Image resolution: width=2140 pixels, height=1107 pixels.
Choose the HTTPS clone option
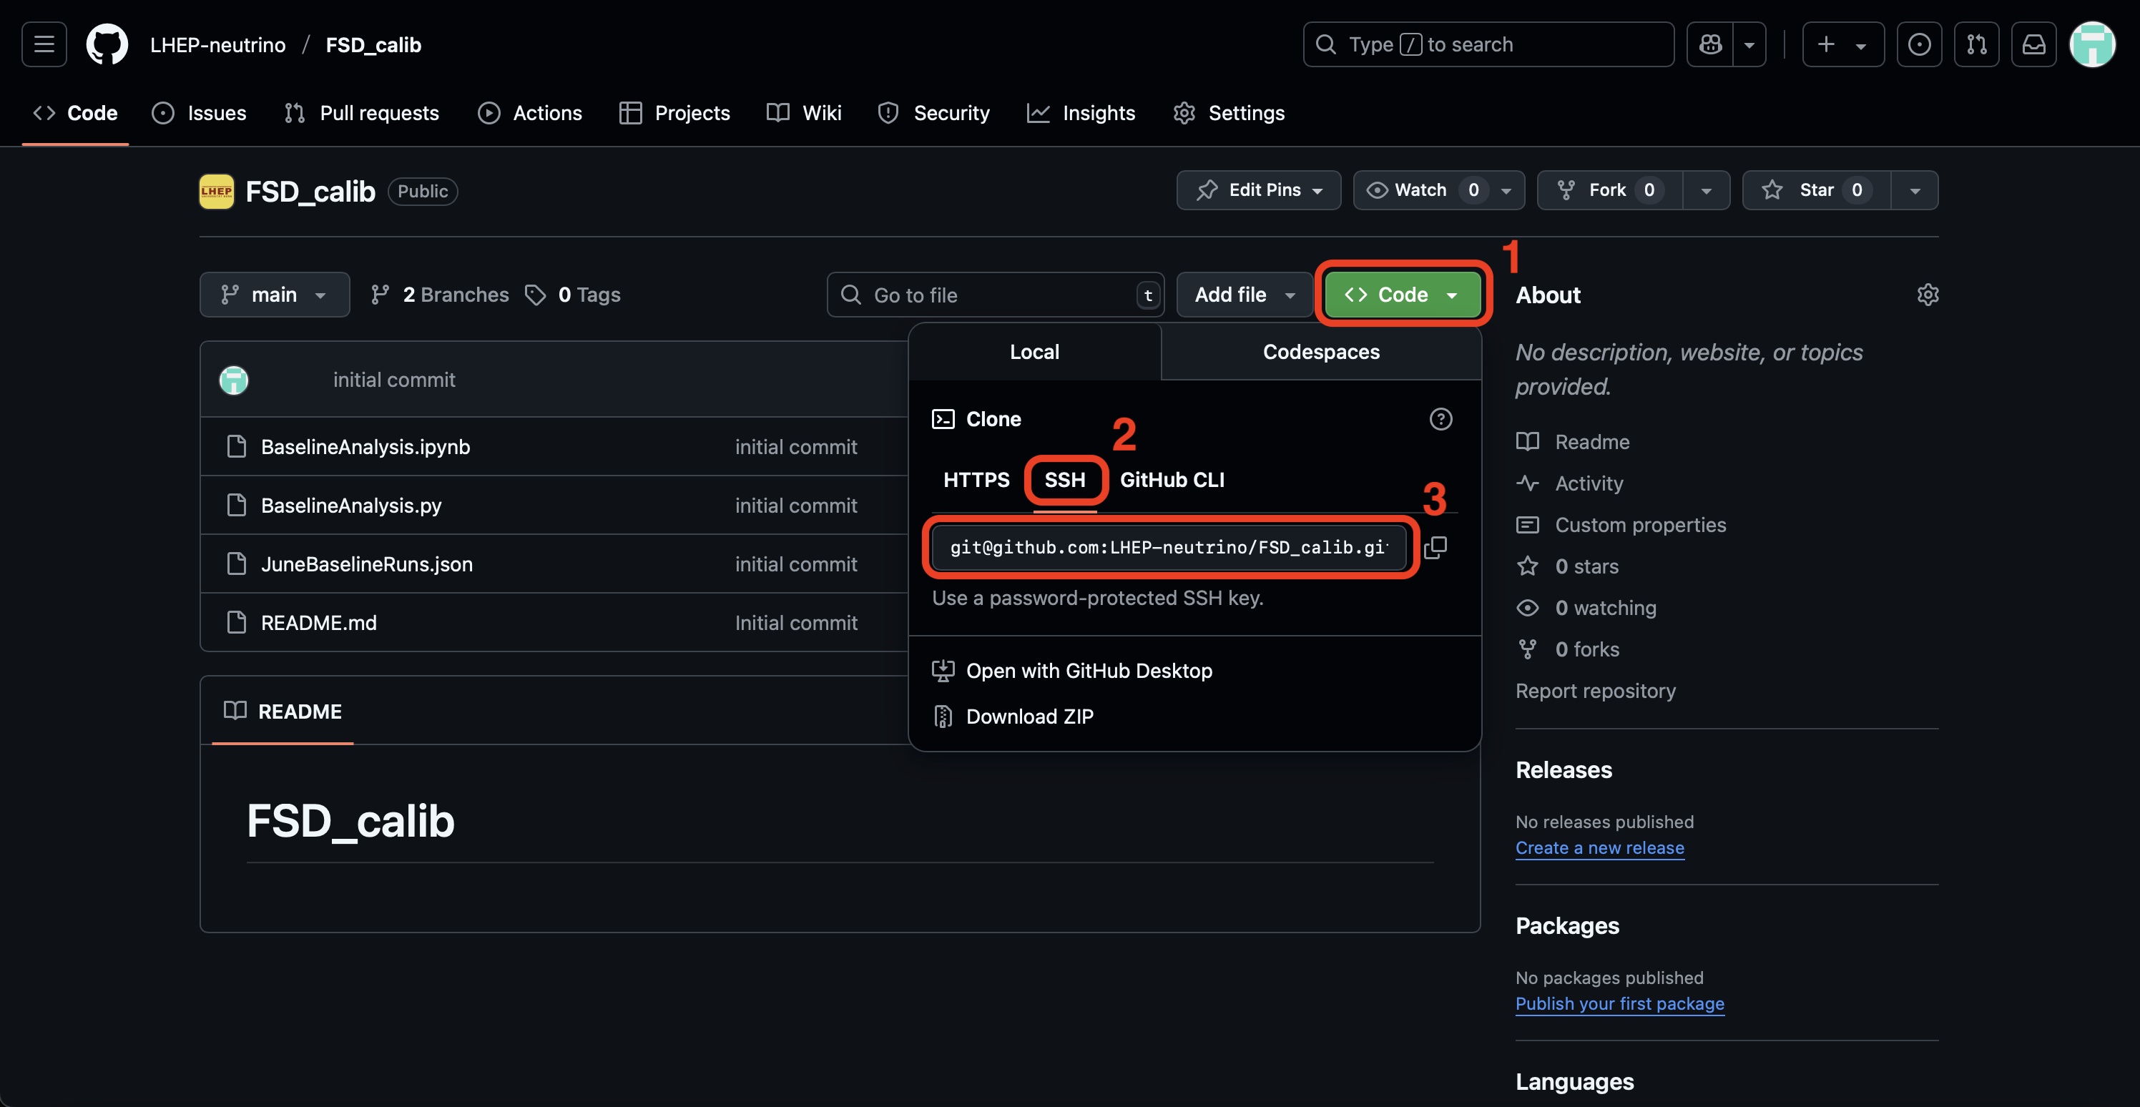(x=976, y=480)
